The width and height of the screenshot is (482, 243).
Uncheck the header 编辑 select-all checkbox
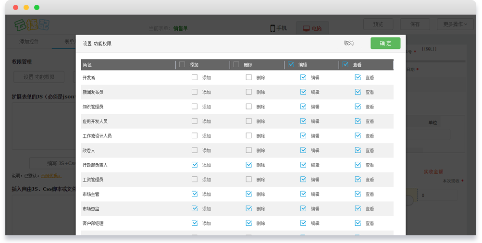point(291,64)
